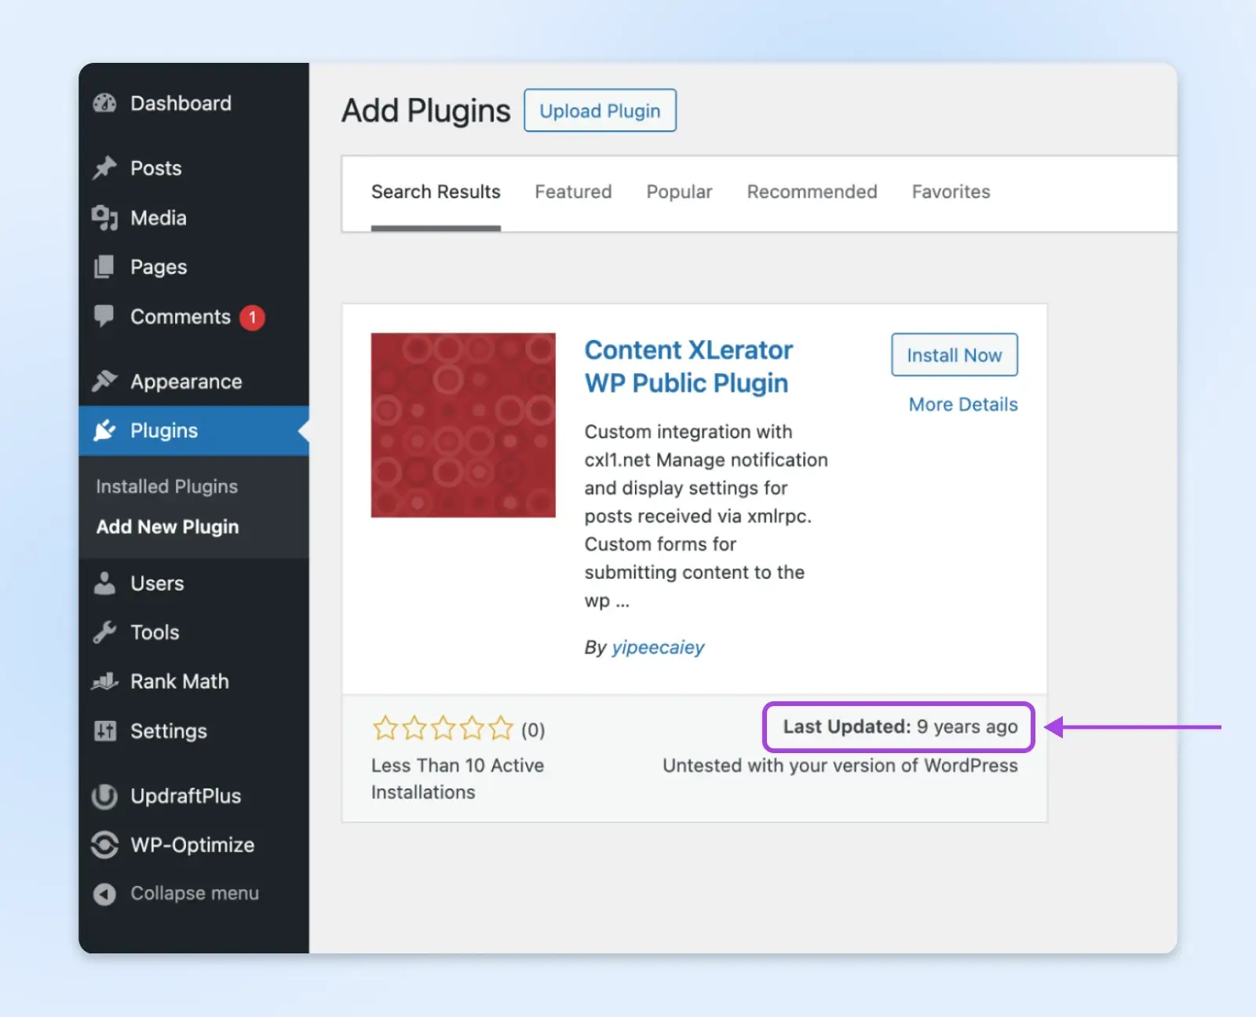Click the Pages icon in sidebar
Screen dimensions: 1256x1017
point(104,267)
